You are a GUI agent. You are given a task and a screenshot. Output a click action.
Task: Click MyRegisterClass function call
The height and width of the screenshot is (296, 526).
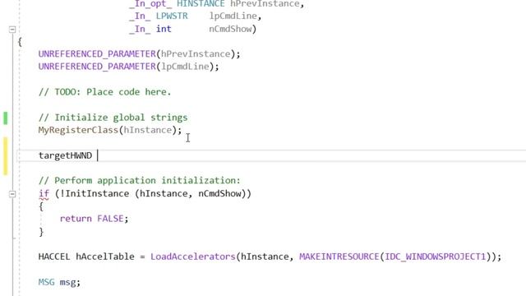[78, 130]
